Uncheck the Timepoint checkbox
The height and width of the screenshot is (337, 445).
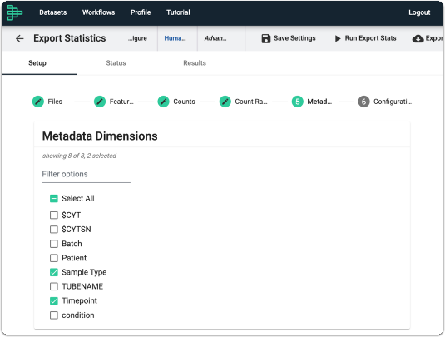point(53,300)
